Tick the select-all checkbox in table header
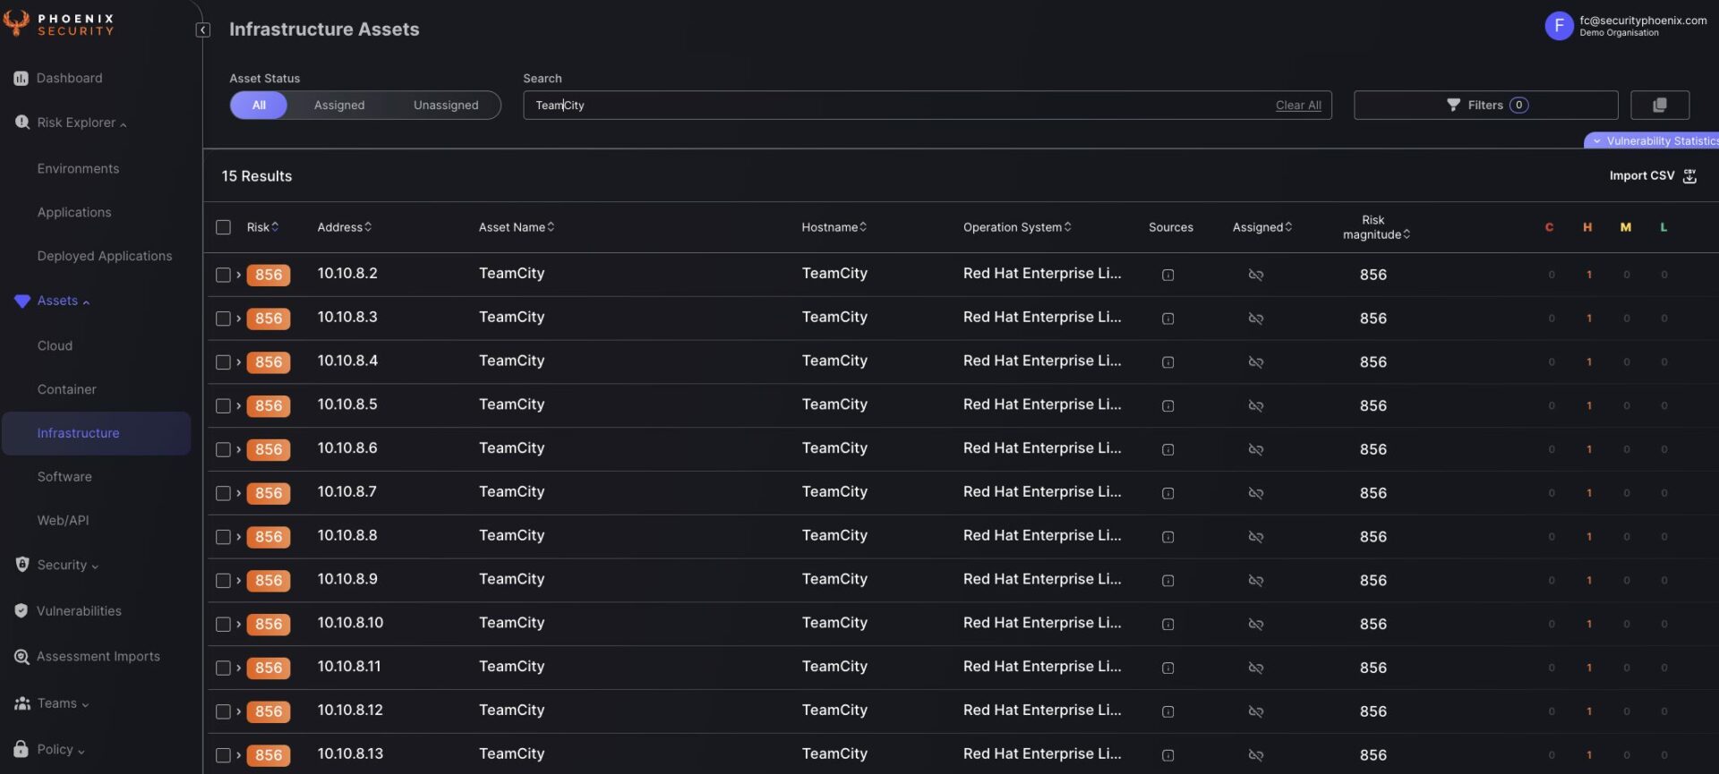This screenshot has width=1719, height=774. point(223,227)
